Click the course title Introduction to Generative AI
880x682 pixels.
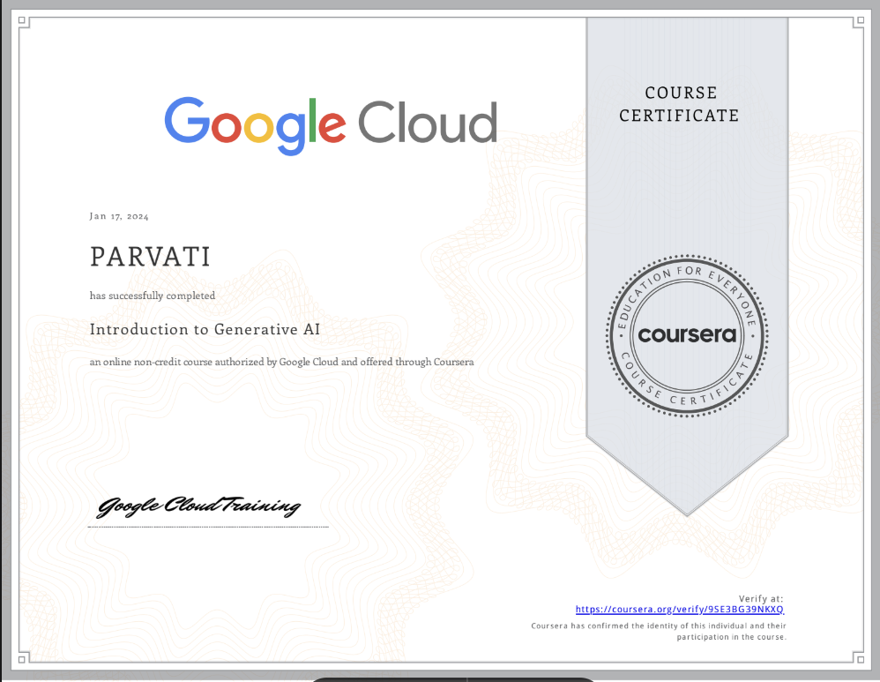[x=205, y=329]
